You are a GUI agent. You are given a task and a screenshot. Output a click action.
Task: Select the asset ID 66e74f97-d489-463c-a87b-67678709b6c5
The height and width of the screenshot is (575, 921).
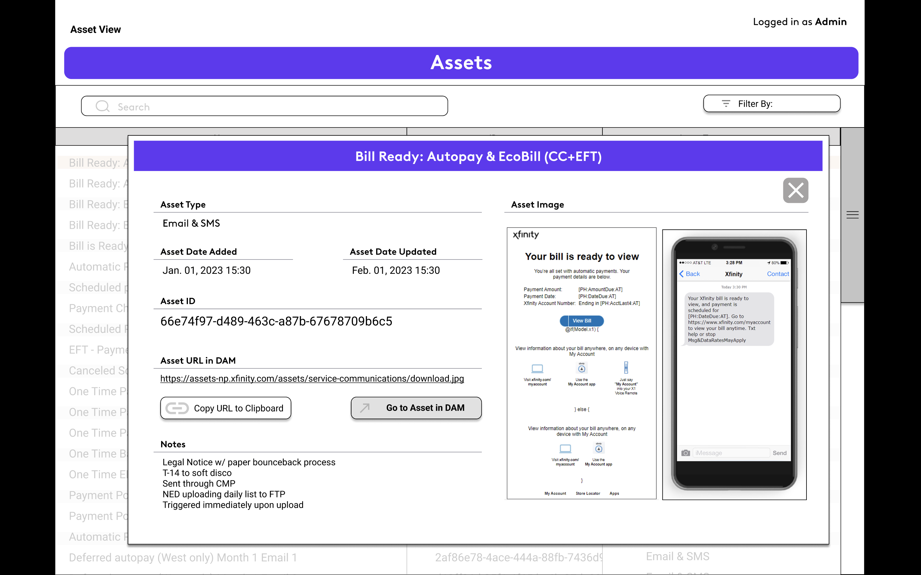(276, 321)
